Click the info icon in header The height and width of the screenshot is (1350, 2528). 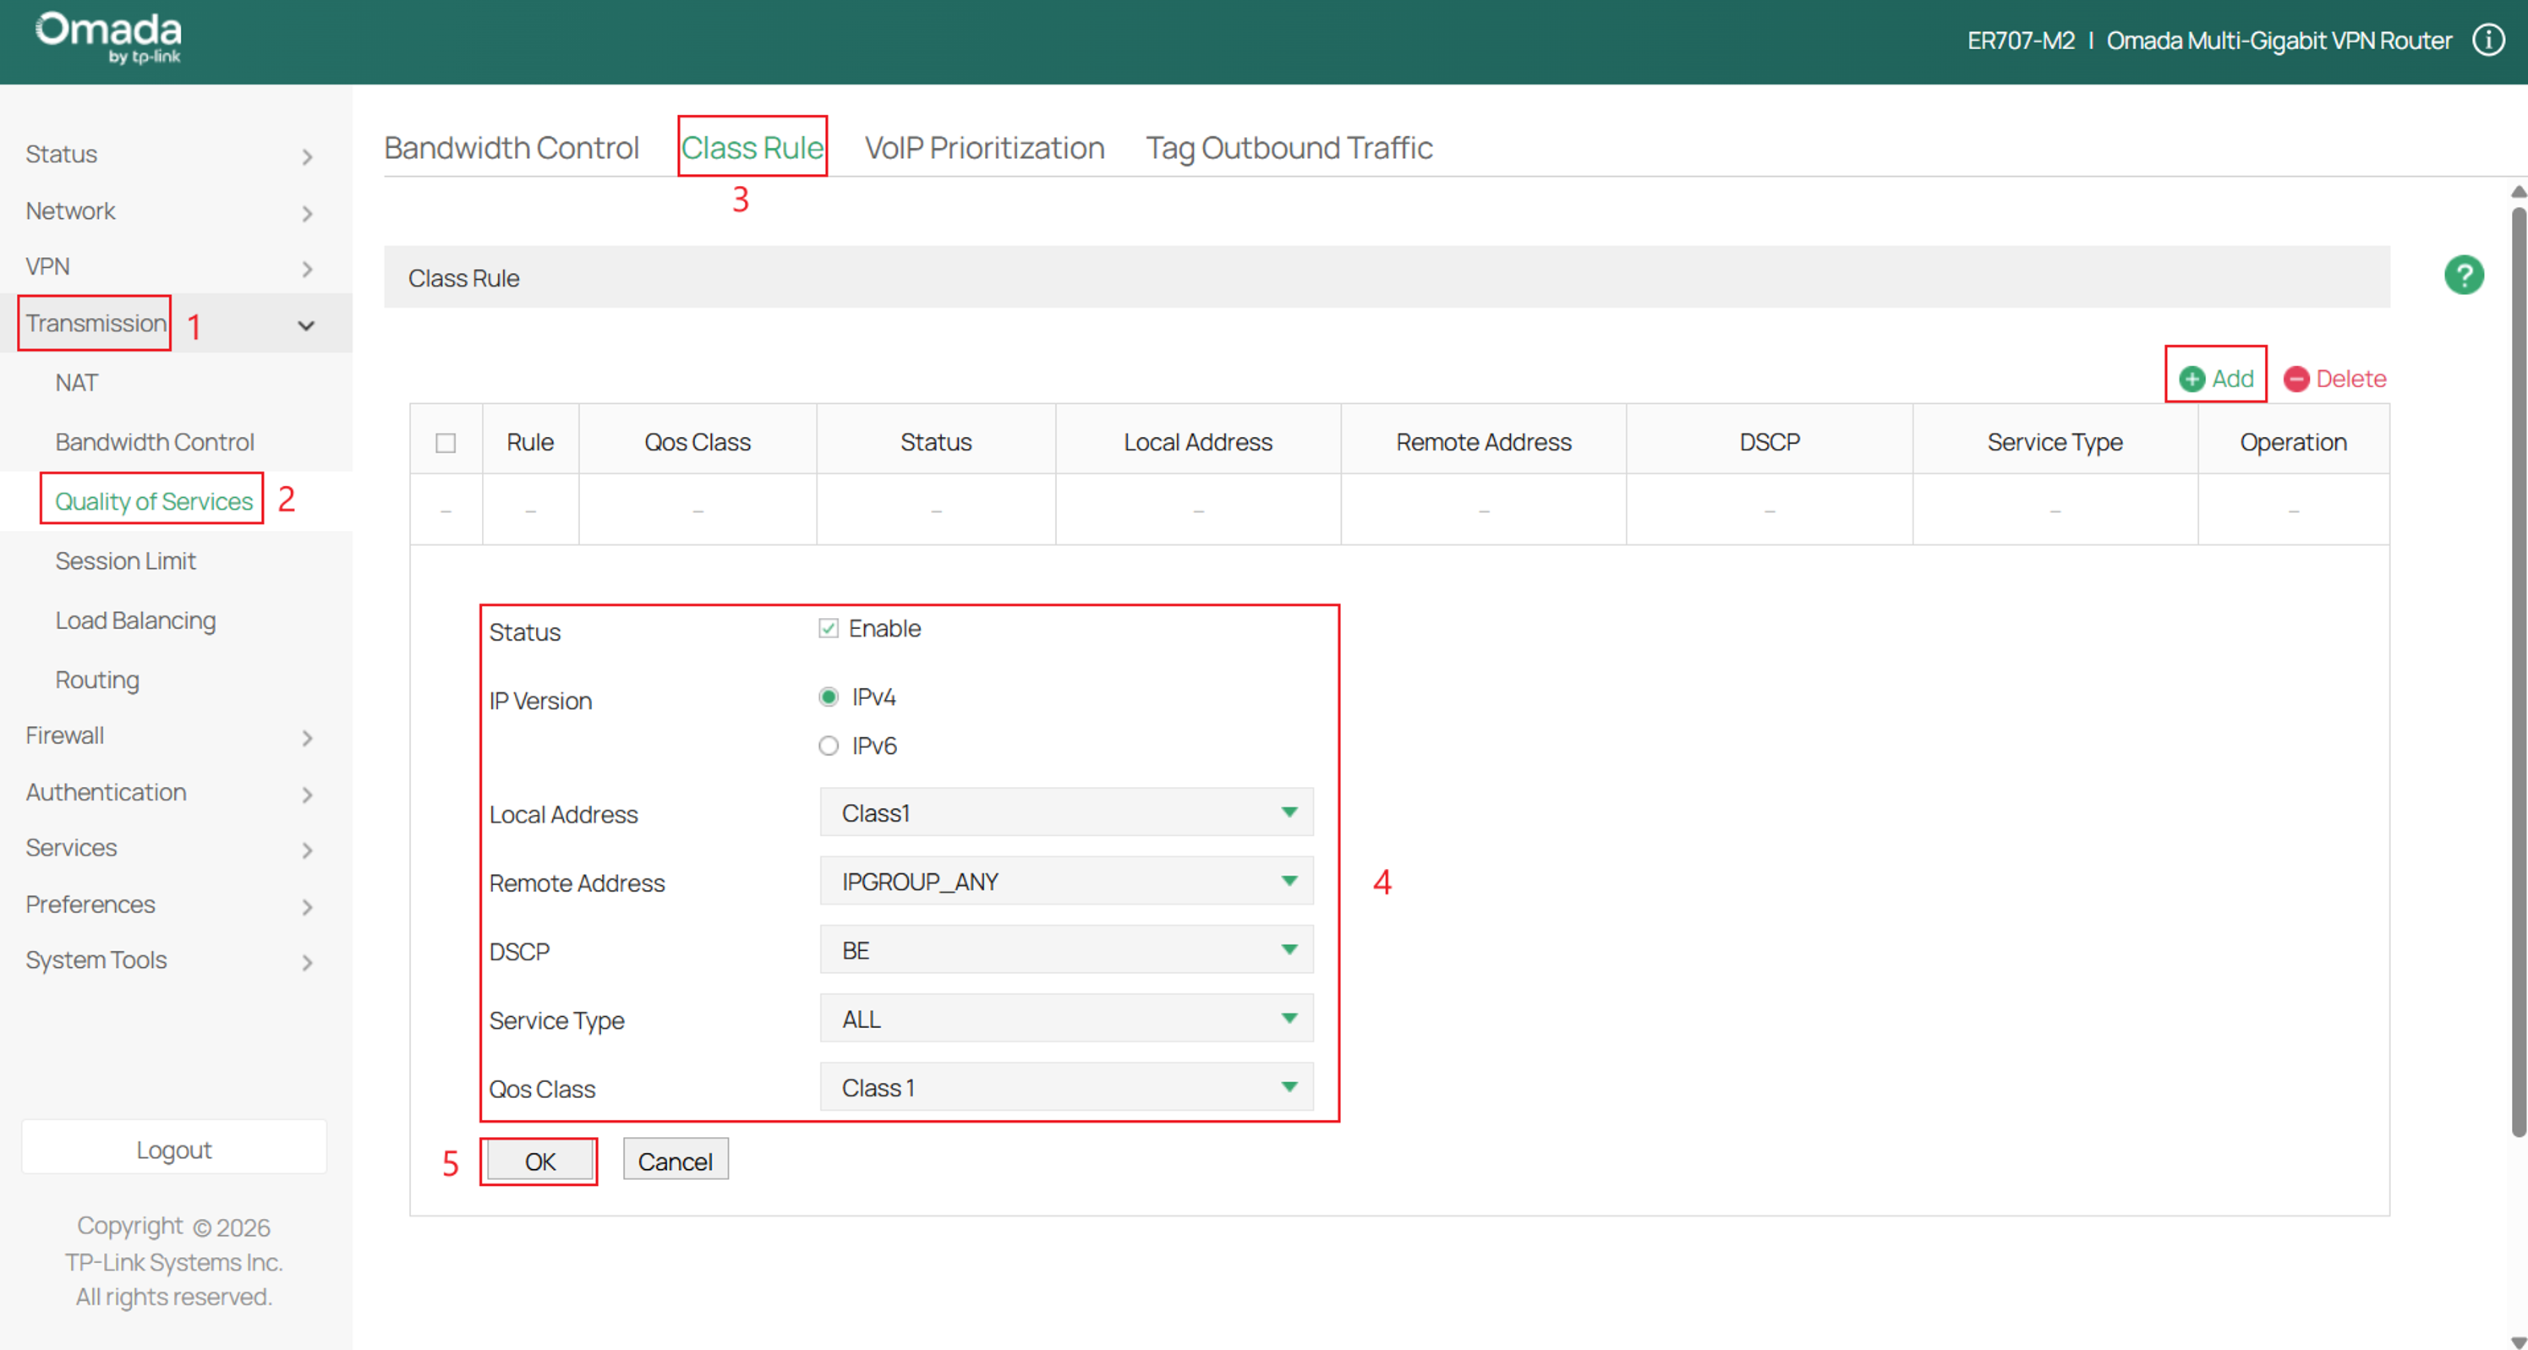pos(2489,41)
